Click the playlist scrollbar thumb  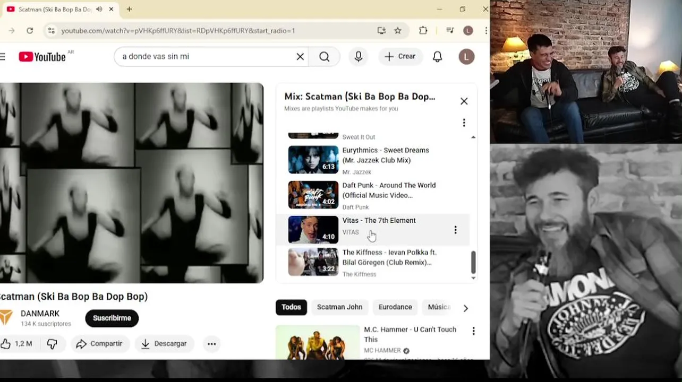[473, 262]
